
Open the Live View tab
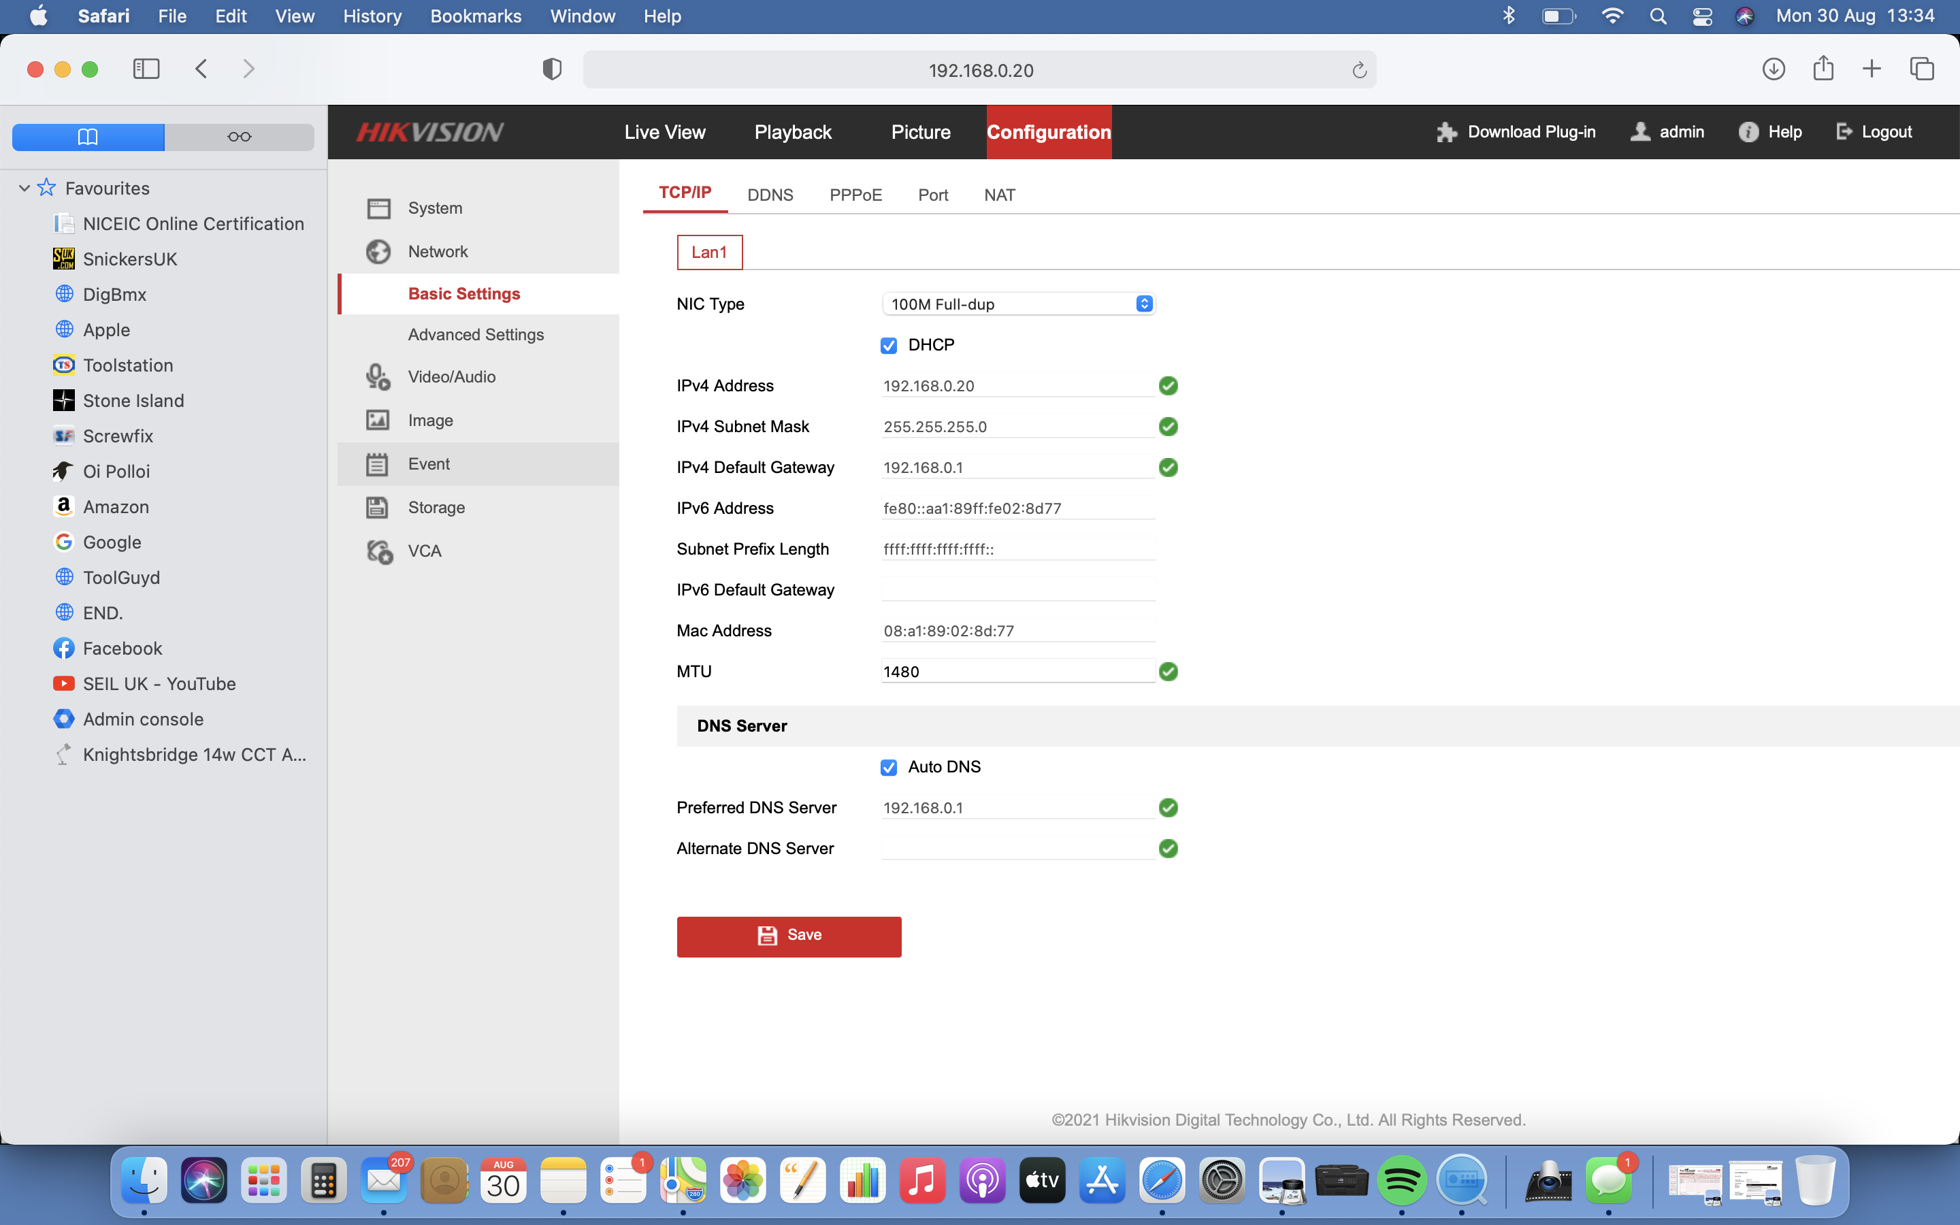(x=664, y=132)
